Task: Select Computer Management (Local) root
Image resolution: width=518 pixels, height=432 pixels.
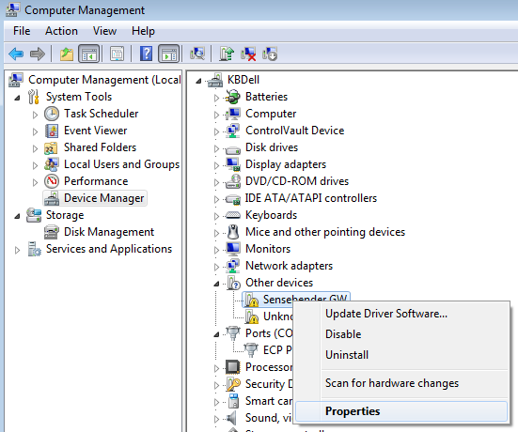Action: coord(104,80)
